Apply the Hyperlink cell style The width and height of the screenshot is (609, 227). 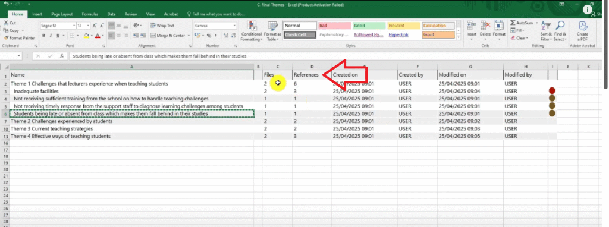(404, 34)
